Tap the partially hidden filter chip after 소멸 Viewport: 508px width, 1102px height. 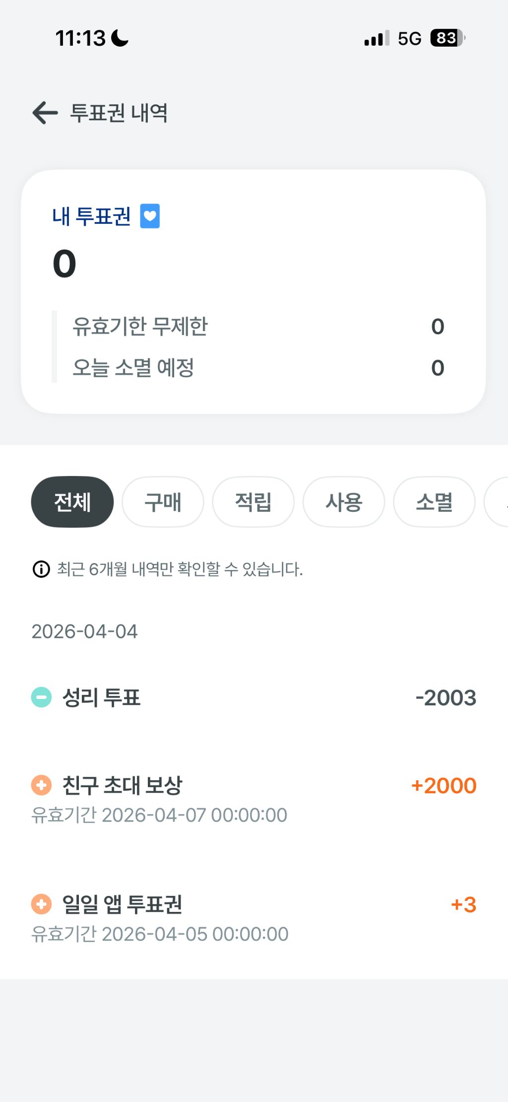pos(498,502)
